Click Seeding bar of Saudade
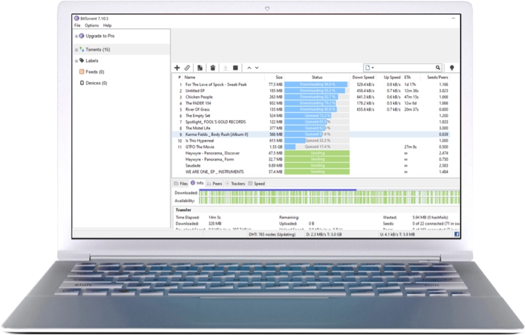This screenshot has width=525, height=335. tap(317, 166)
